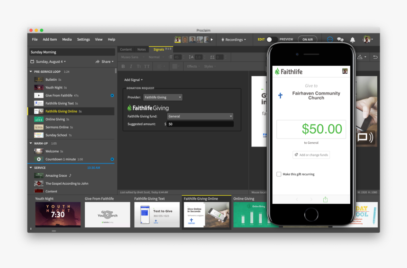Tap the phone home button
The image size is (407, 268).
tap(311, 214)
